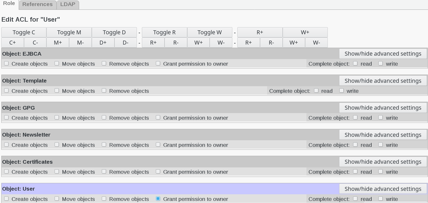Viewport: 428px width, 203px height.
Task: Check Grant permission to owner for EJBCA
Action: coord(158,64)
